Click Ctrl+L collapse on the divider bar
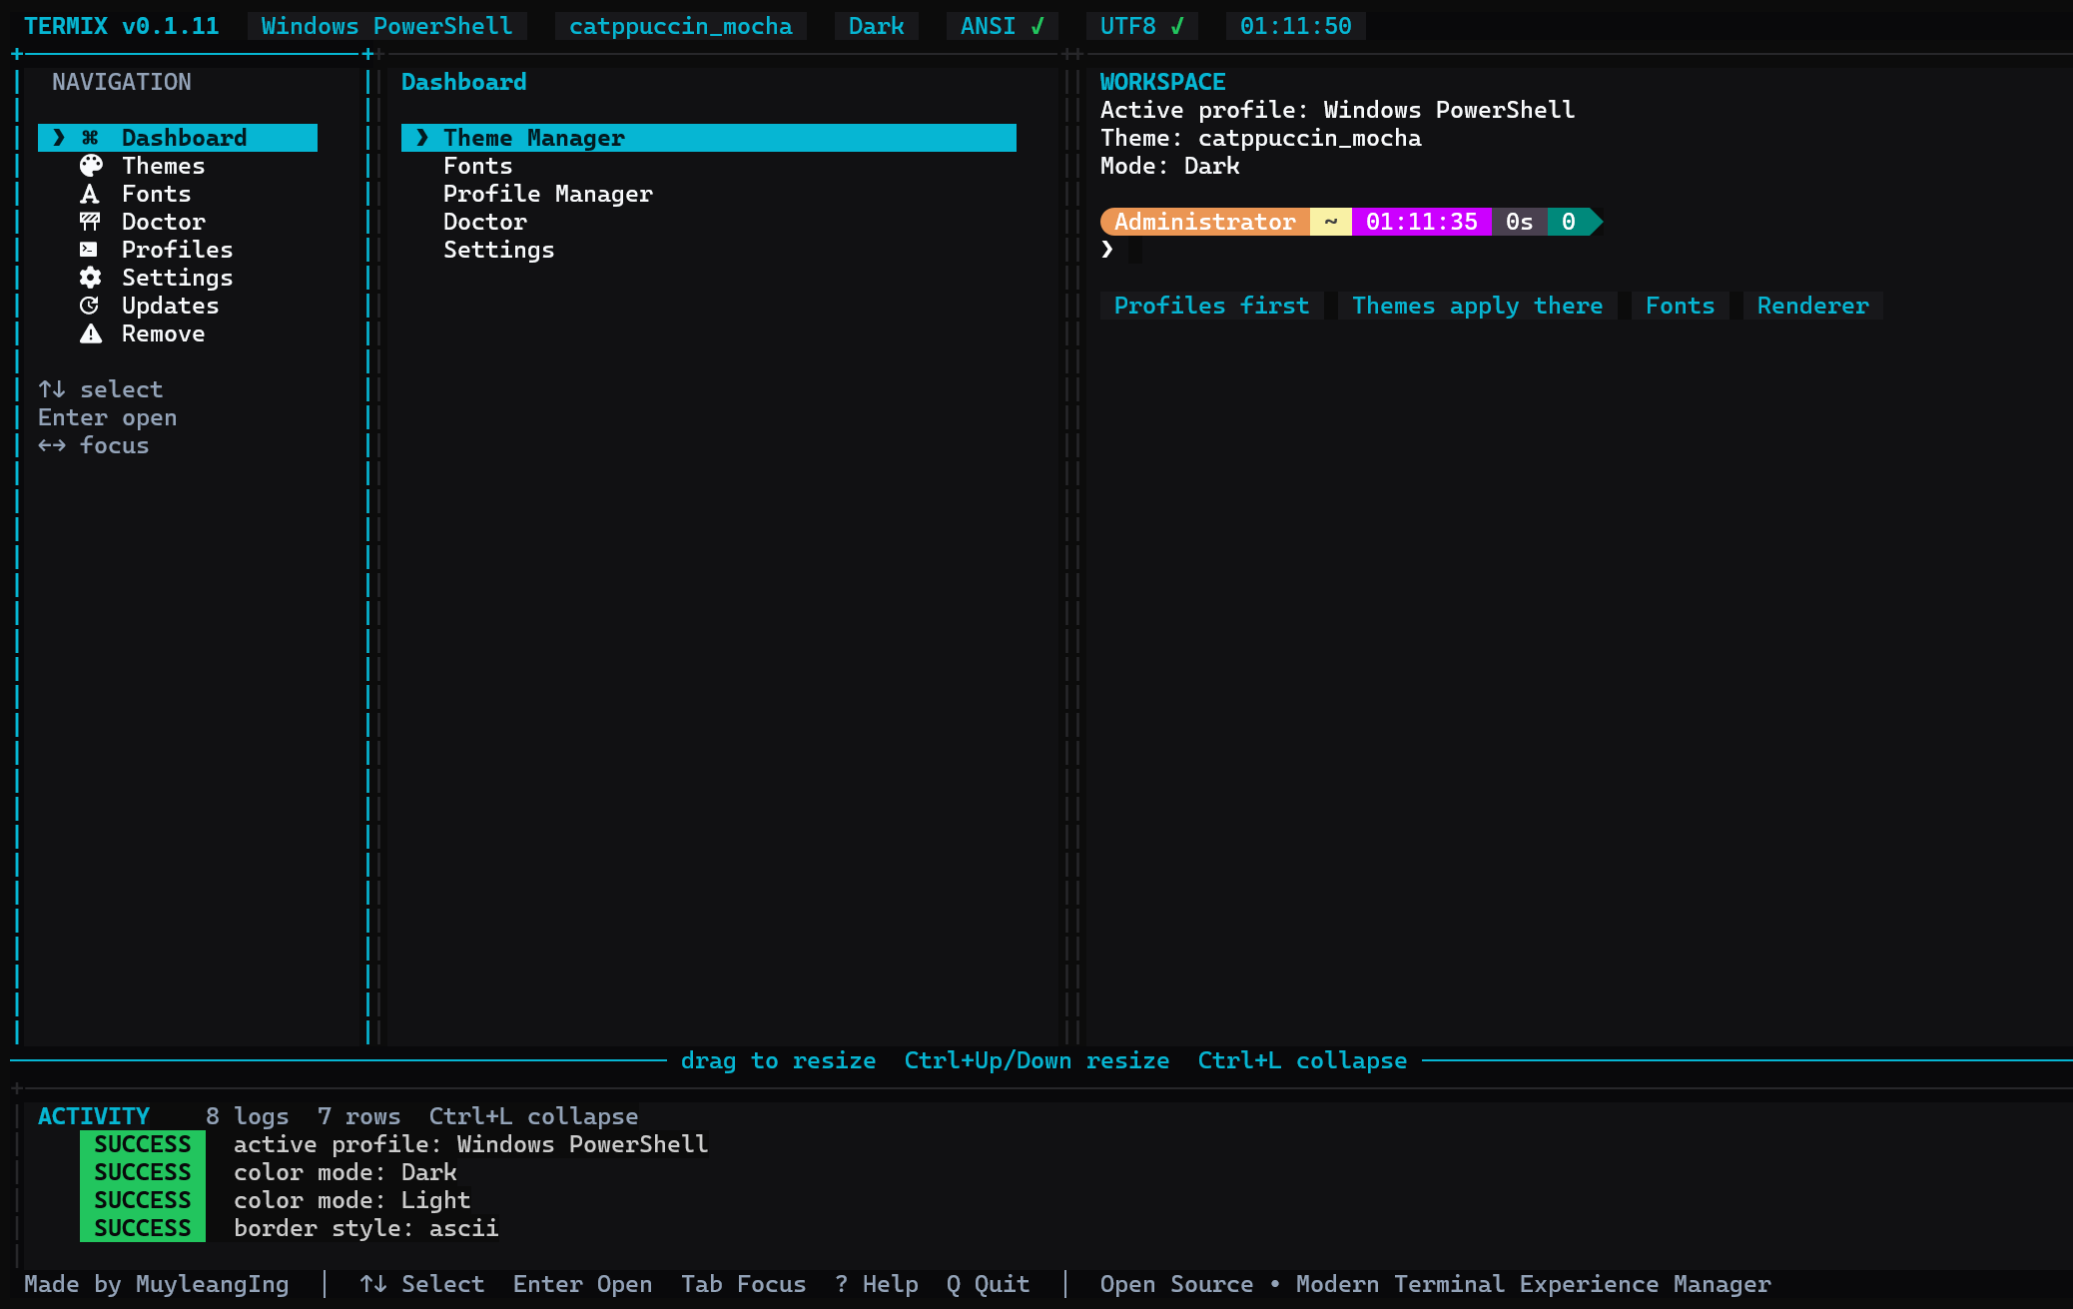Image resolution: width=2073 pixels, height=1309 pixels. coord(1302,1060)
